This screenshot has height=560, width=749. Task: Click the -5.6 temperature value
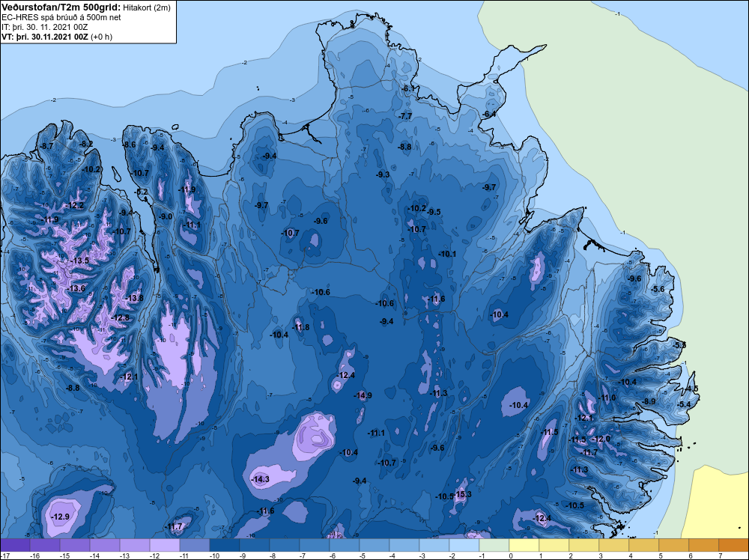click(x=658, y=289)
